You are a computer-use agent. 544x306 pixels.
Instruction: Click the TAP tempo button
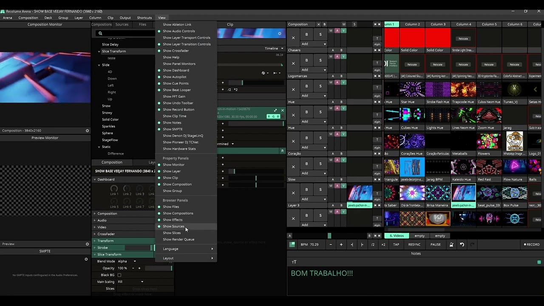[396, 244]
